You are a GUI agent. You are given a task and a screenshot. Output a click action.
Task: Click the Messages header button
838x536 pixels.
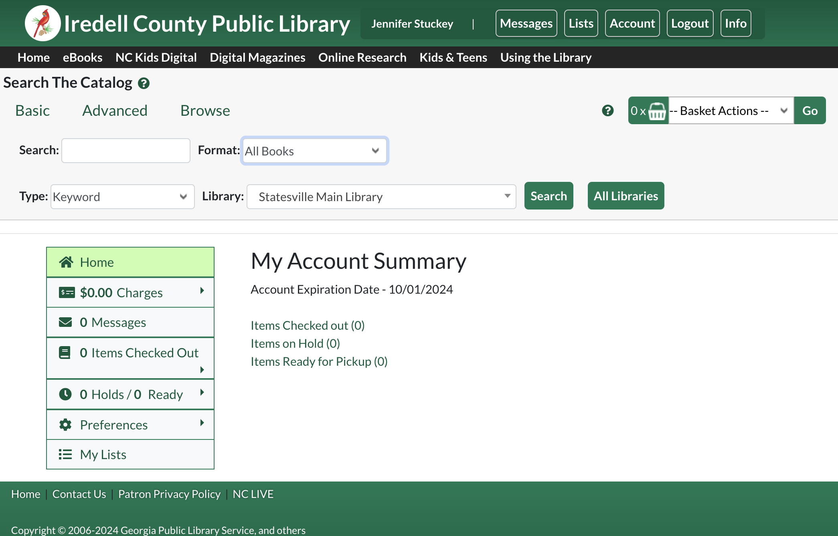[526, 23]
